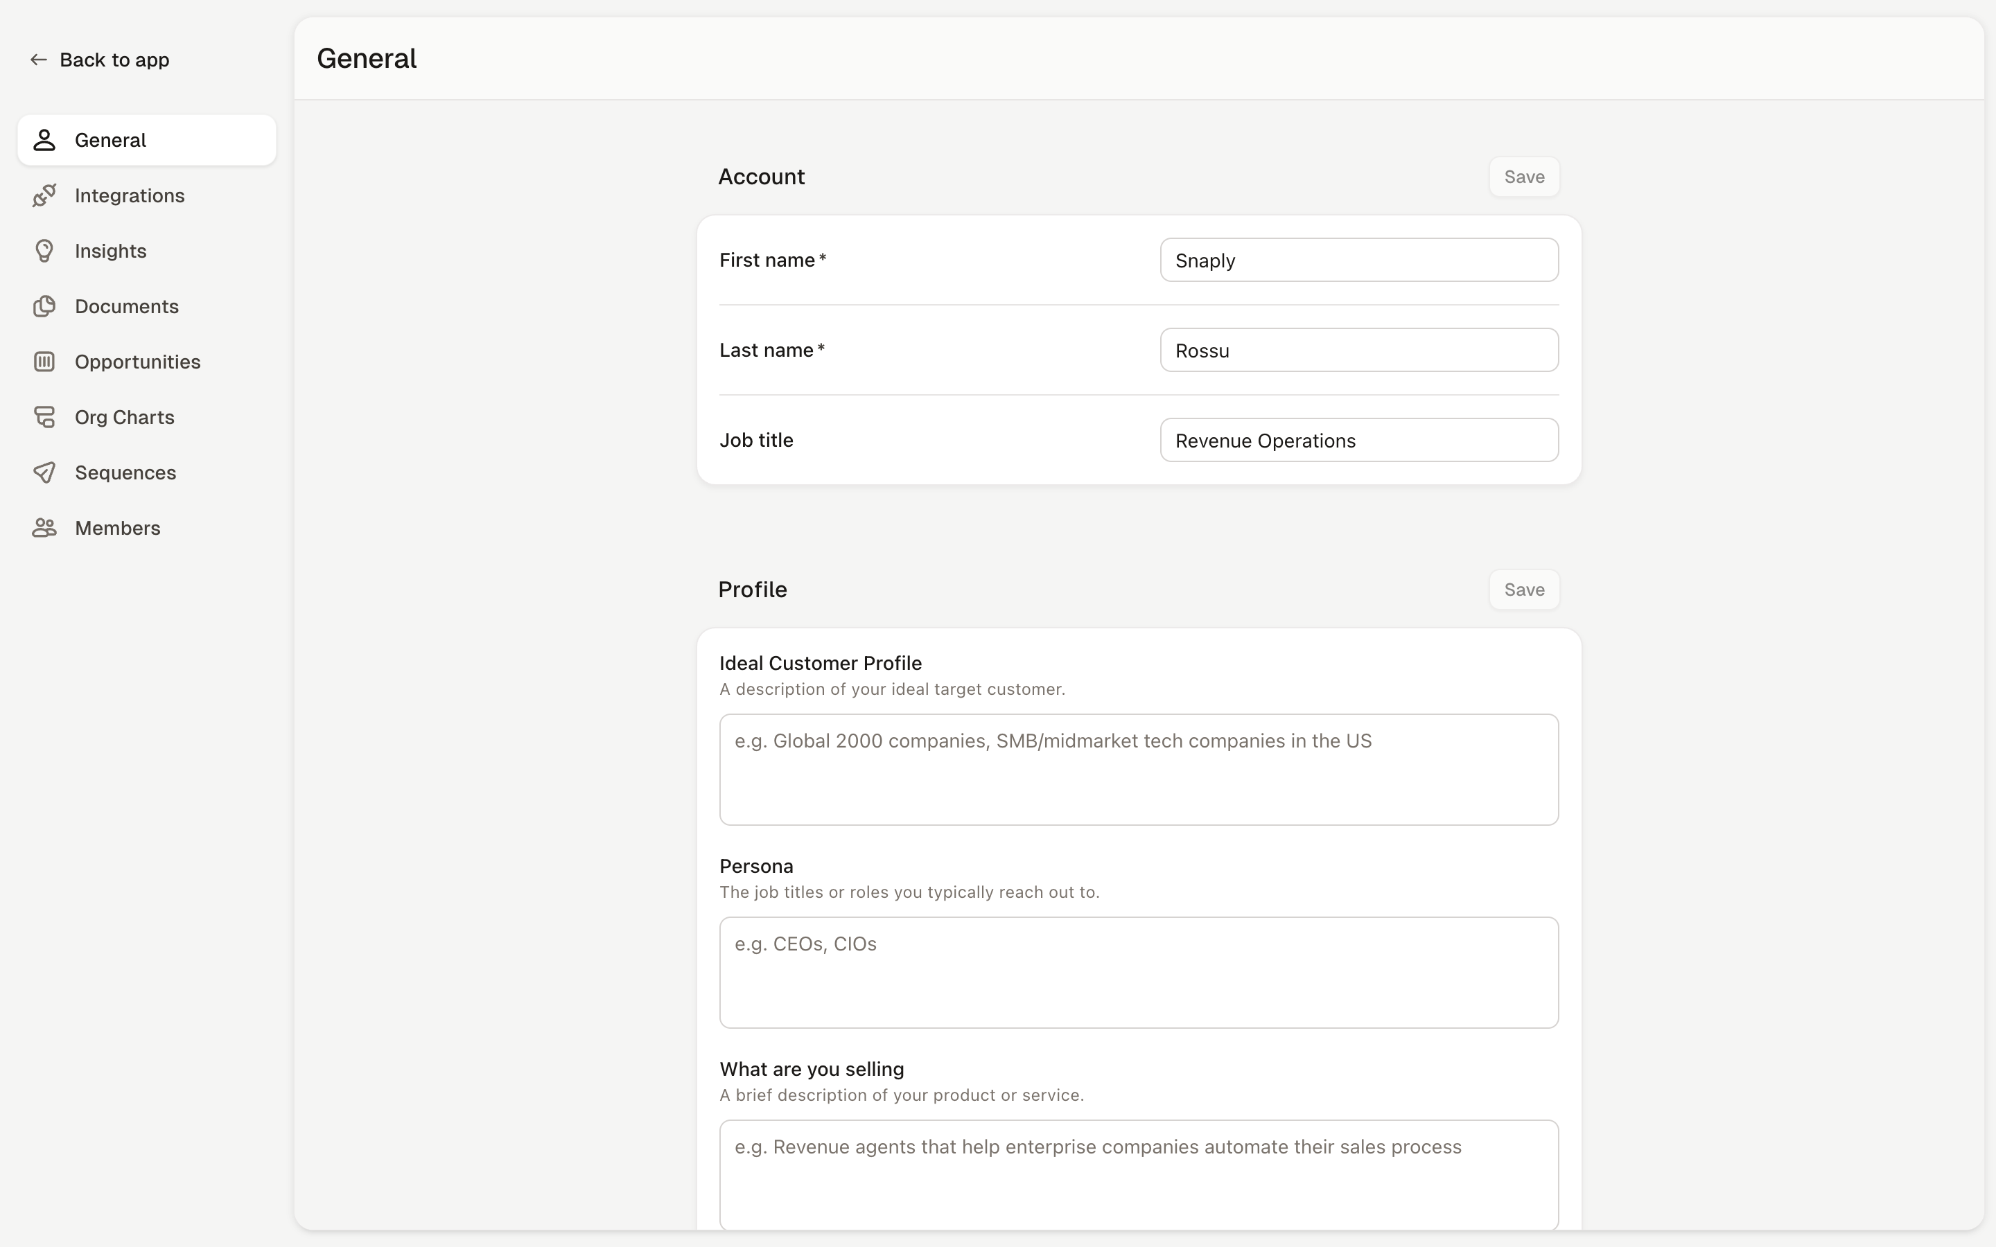Open the Org Charts settings section
The image size is (1996, 1247).
(x=147, y=416)
